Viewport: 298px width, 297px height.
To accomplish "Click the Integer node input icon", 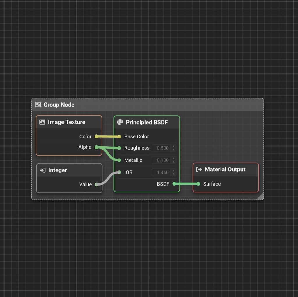I will pos(42,170).
